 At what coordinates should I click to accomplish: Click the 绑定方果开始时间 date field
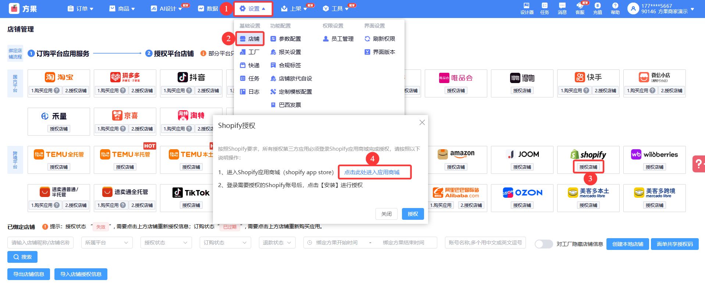(x=337, y=243)
